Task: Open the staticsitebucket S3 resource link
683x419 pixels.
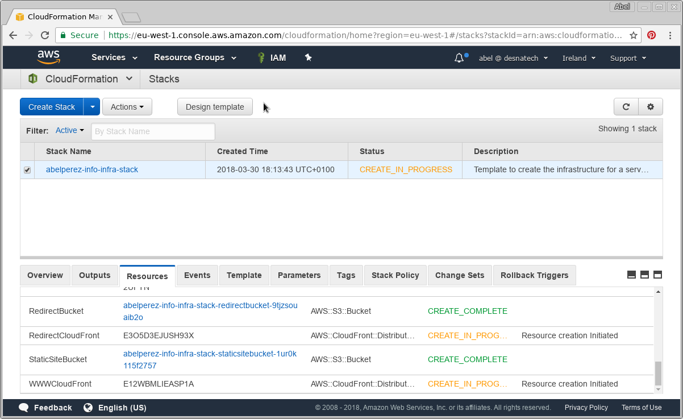Action: coord(210,359)
